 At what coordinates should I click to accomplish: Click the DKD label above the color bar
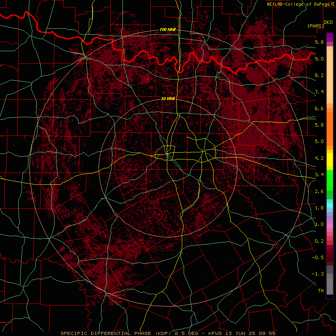pyautogui.click(x=328, y=22)
